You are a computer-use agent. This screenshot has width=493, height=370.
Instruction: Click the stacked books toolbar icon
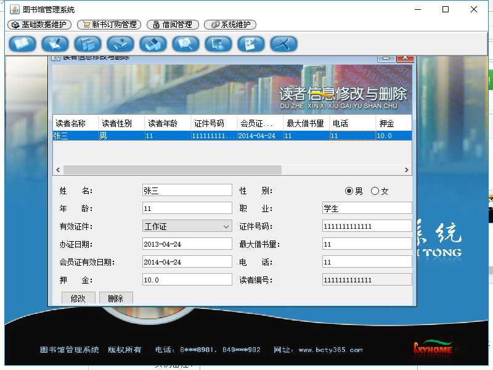88,44
